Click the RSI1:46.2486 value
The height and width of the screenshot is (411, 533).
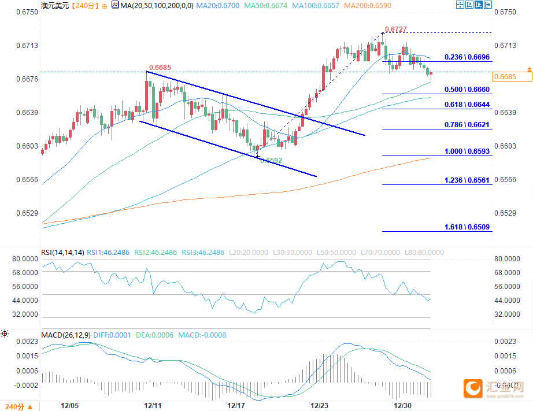pyautogui.click(x=108, y=253)
